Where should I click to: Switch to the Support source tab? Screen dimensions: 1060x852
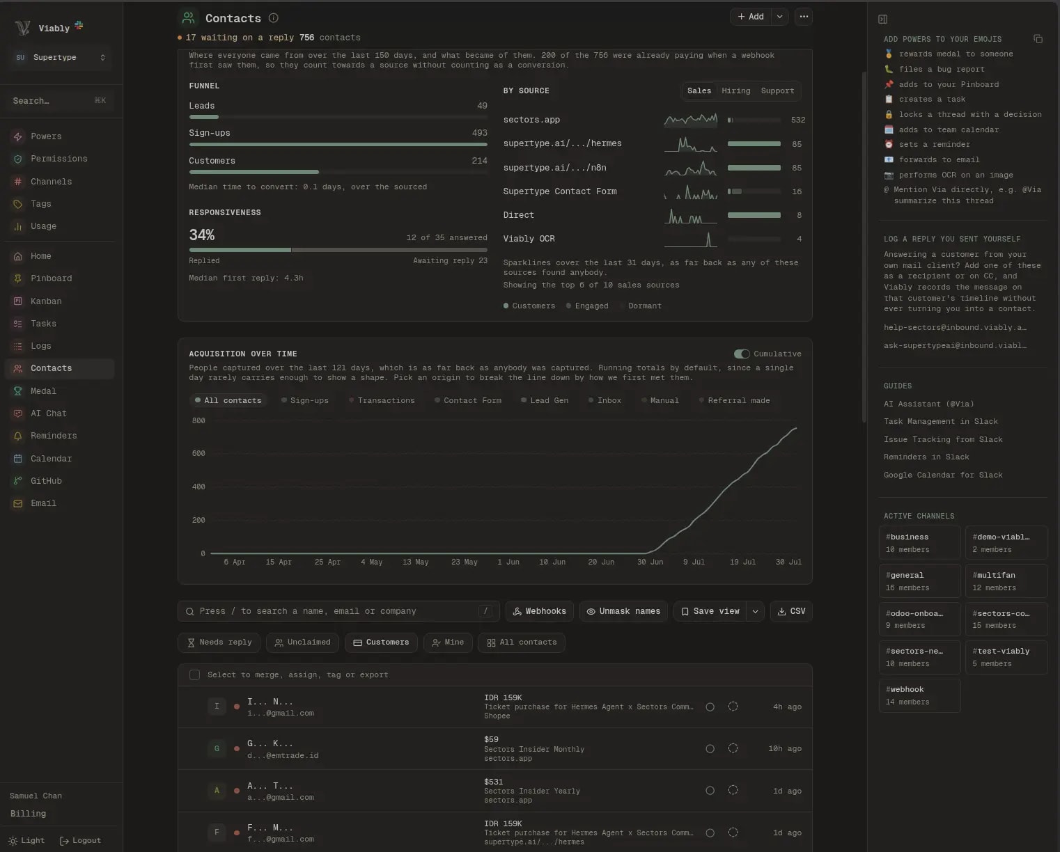click(x=778, y=91)
